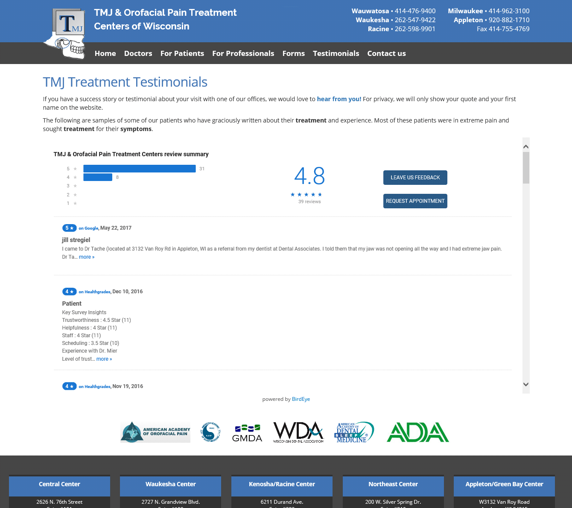This screenshot has height=508, width=572.
Task: Open the For Professionals menu
Action: pyautogui.click(x=243, y=53)
